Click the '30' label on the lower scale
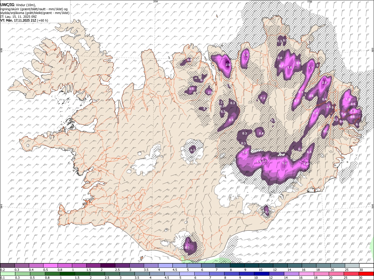Image resolution: width=374 pixels, height=280 pixels. pyautogui.click(x=361, y=278)
